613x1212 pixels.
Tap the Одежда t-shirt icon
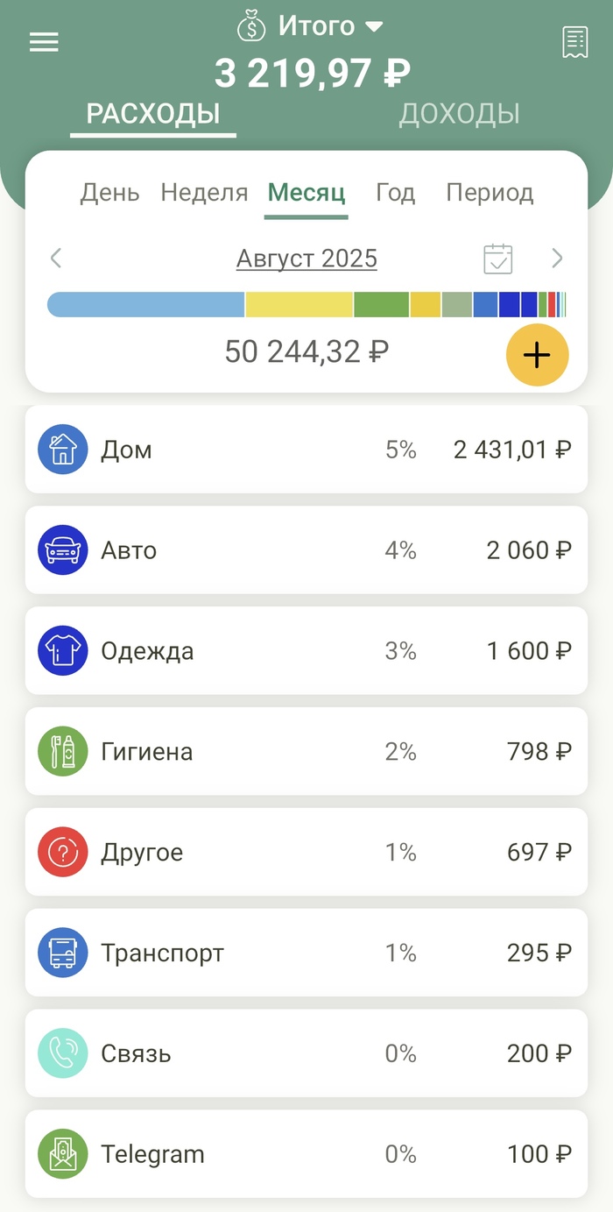pyautogui.click(x=63, y=651)
